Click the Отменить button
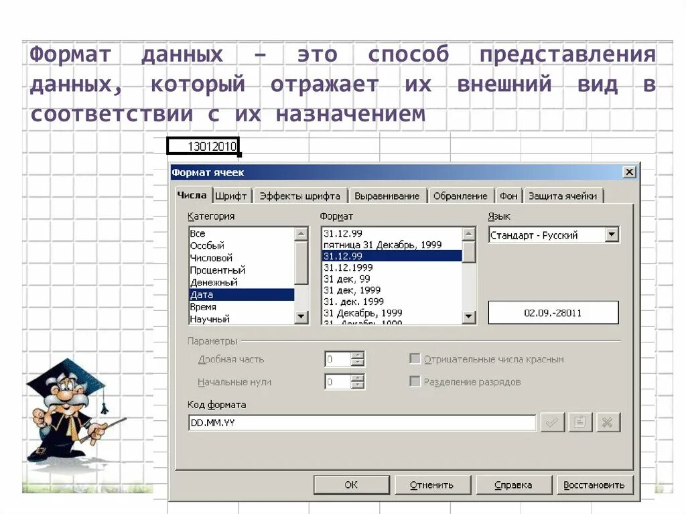686x514 pixels. 432,485
